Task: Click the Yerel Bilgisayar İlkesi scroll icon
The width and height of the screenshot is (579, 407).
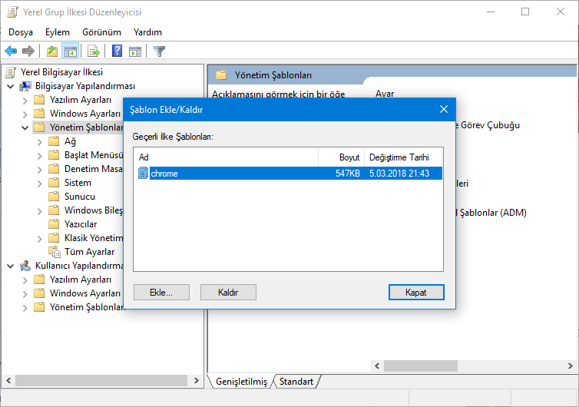Action: point(11,72)
